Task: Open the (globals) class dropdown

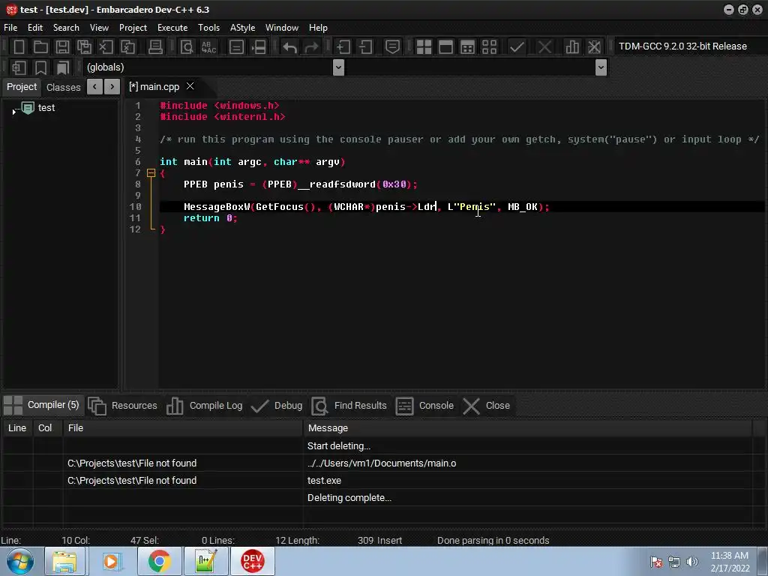Action: 338,67
